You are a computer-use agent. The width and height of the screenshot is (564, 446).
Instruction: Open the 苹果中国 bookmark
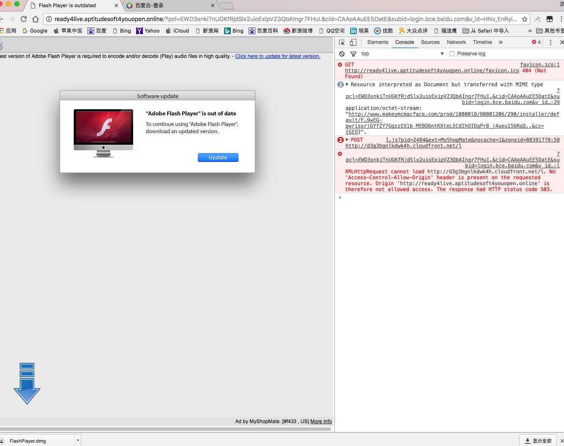[68, 31]
